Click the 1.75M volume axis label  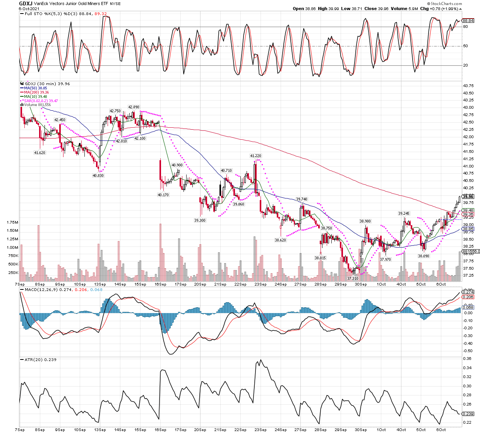(x=12, y=222)
